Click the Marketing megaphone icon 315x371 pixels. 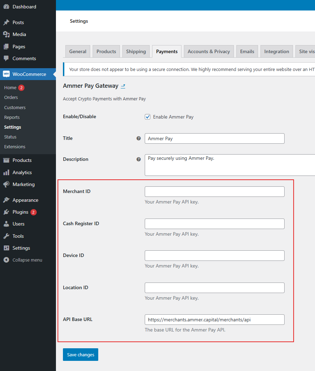6,184
